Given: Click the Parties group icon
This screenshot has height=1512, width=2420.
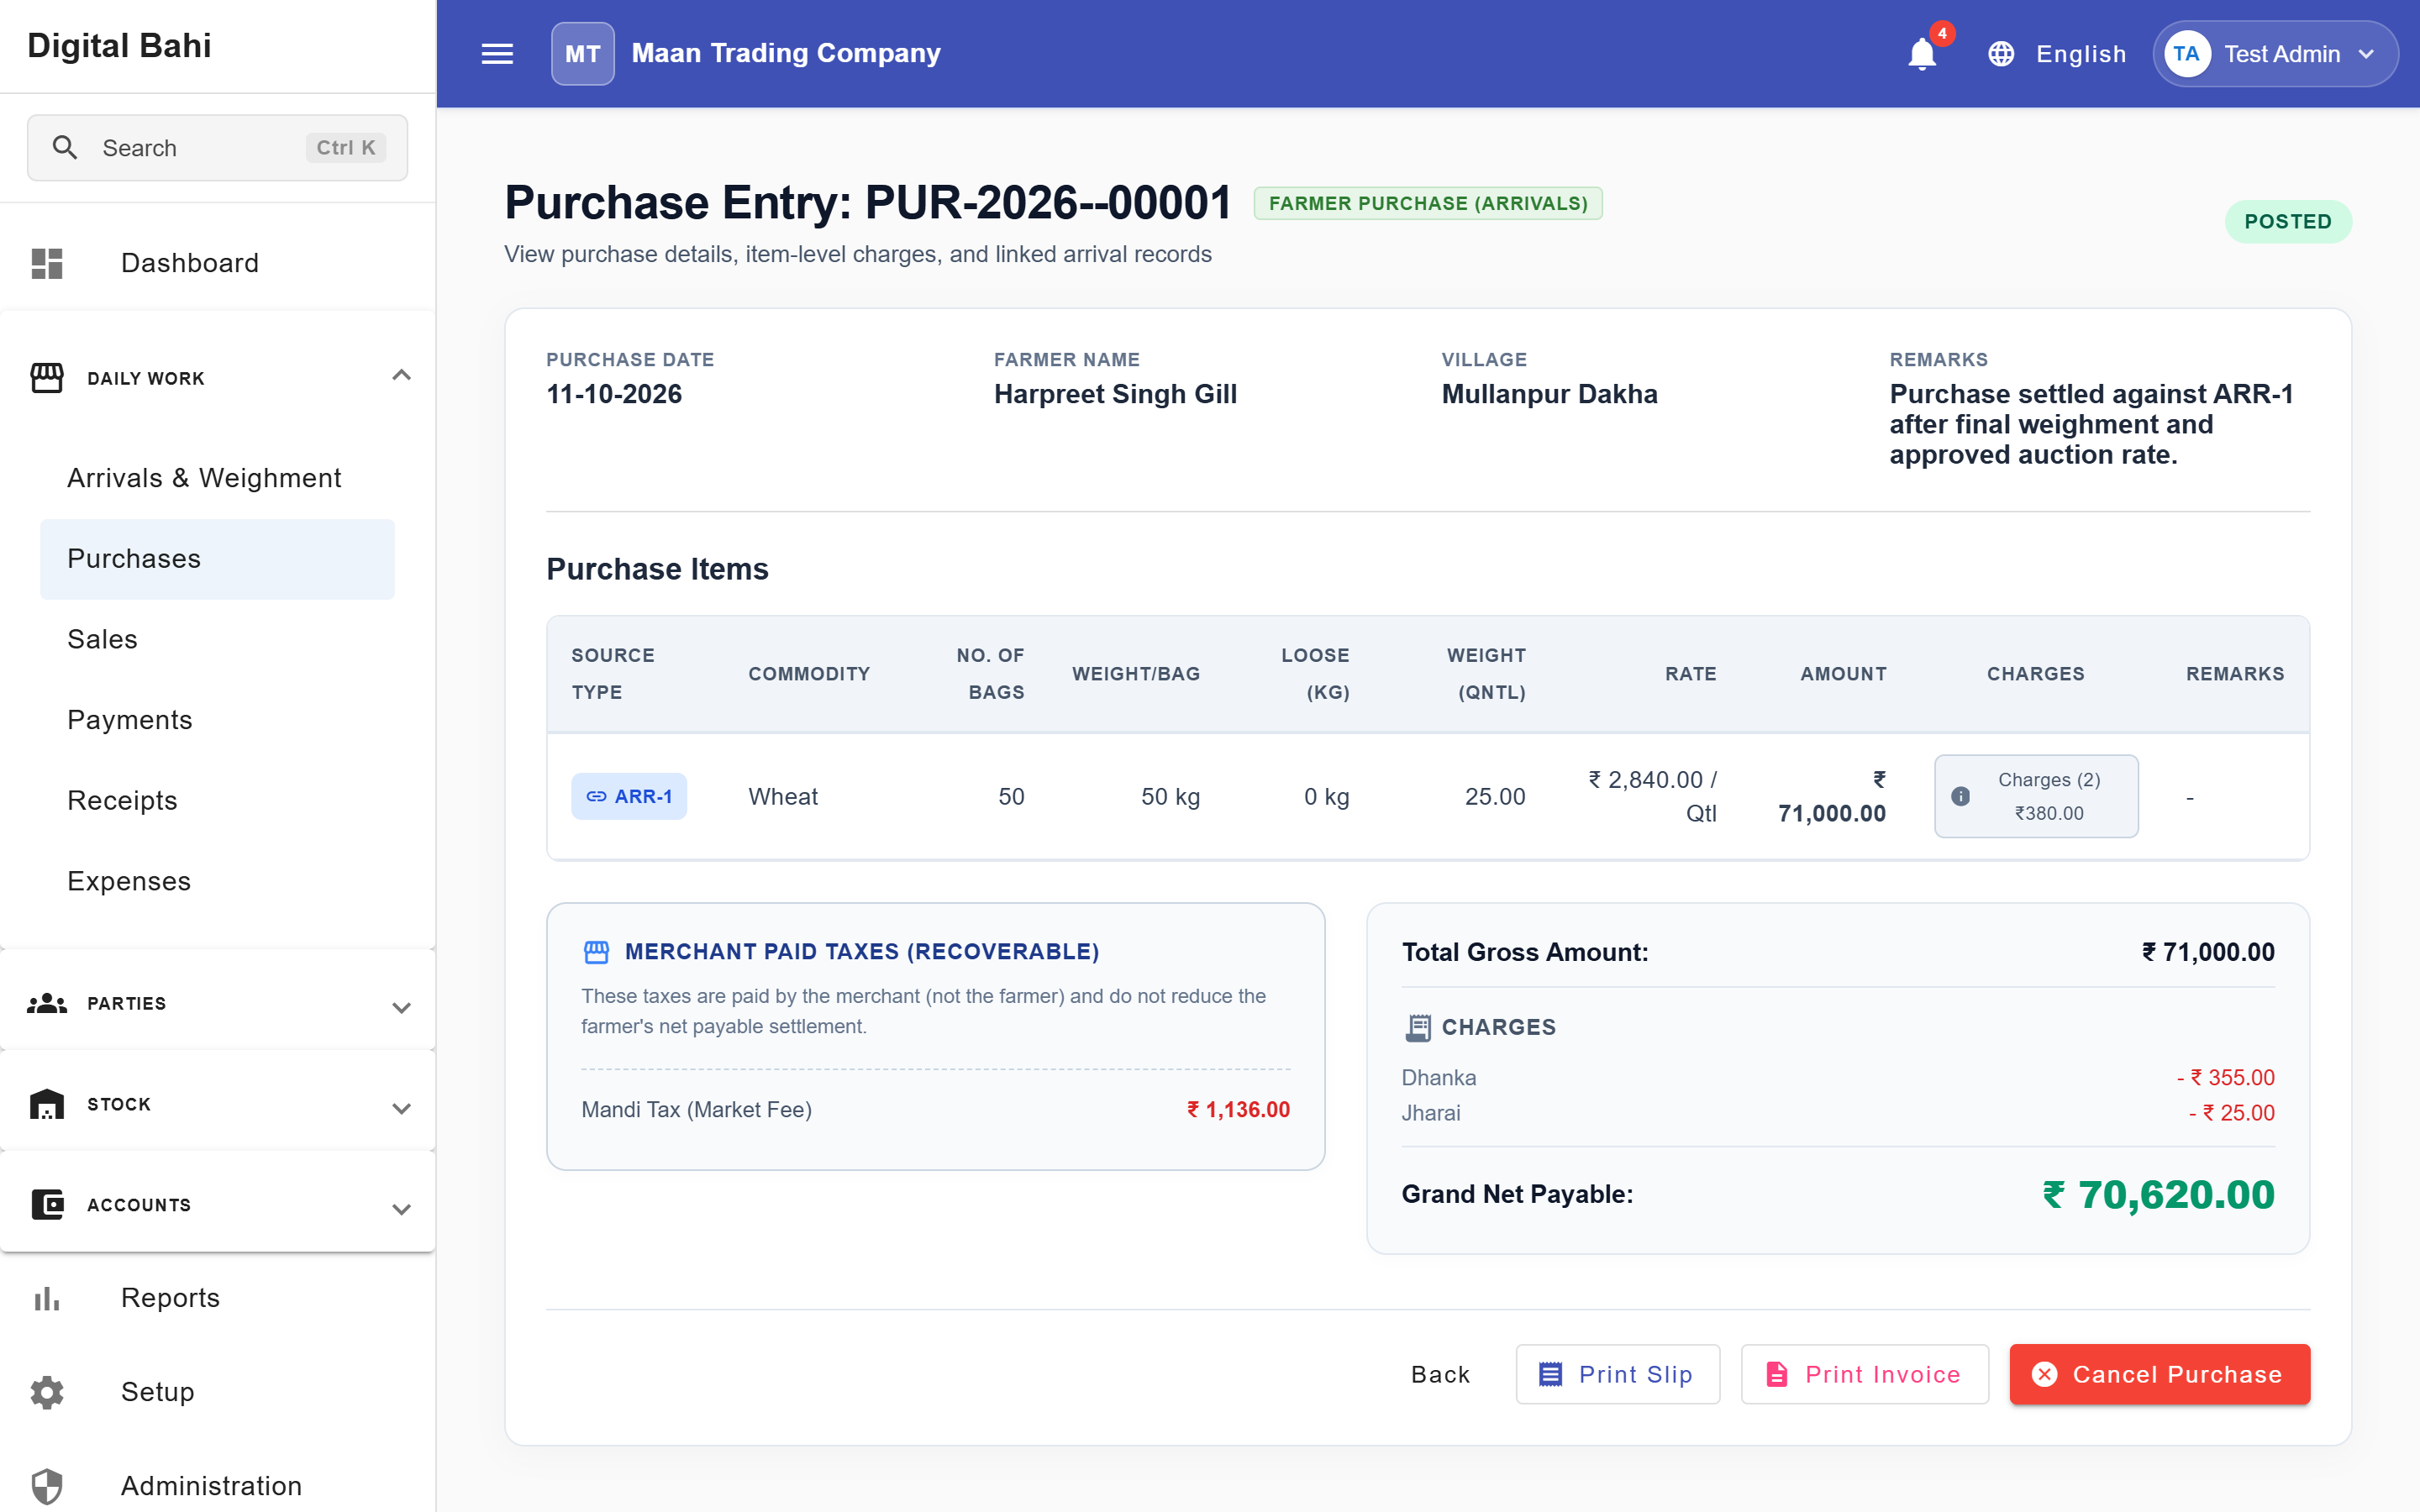Looking at the screenshot, I should pos(47,1003).
